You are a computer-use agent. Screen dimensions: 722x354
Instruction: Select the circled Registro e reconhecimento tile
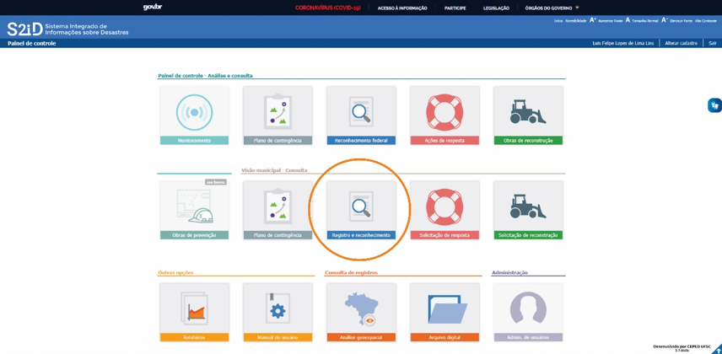pyautogui.click(x=361, y=207)
